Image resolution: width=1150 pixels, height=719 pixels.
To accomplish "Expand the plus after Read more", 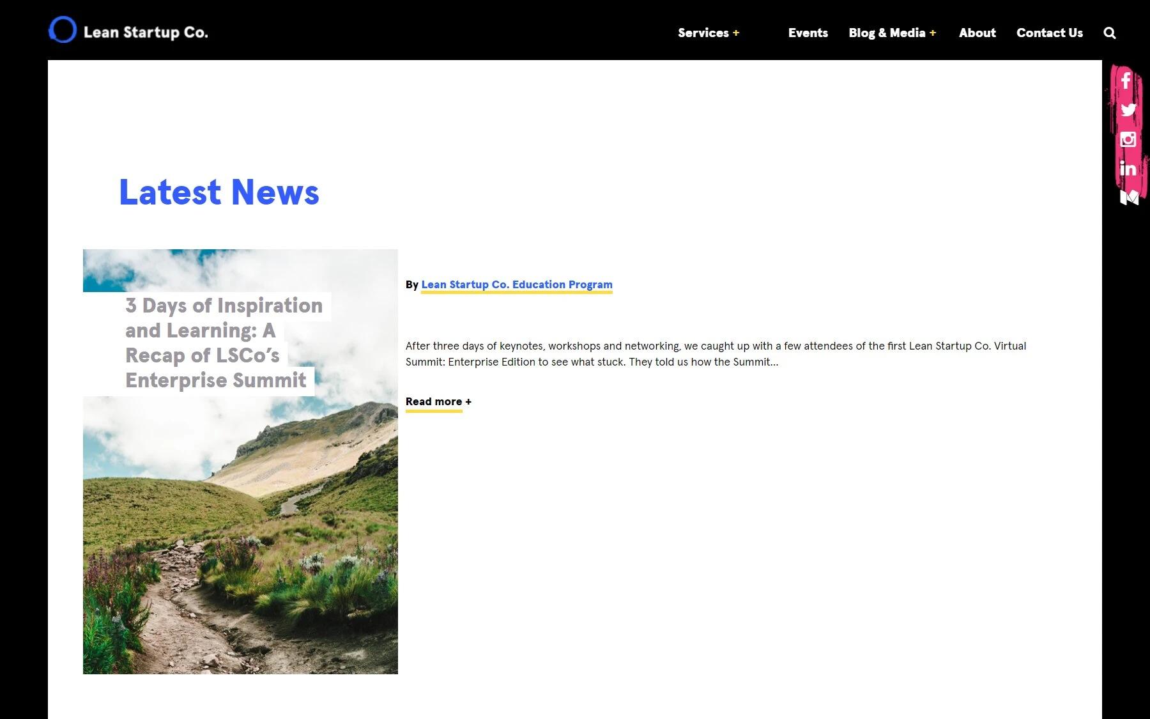I will (x=468, y=402).
